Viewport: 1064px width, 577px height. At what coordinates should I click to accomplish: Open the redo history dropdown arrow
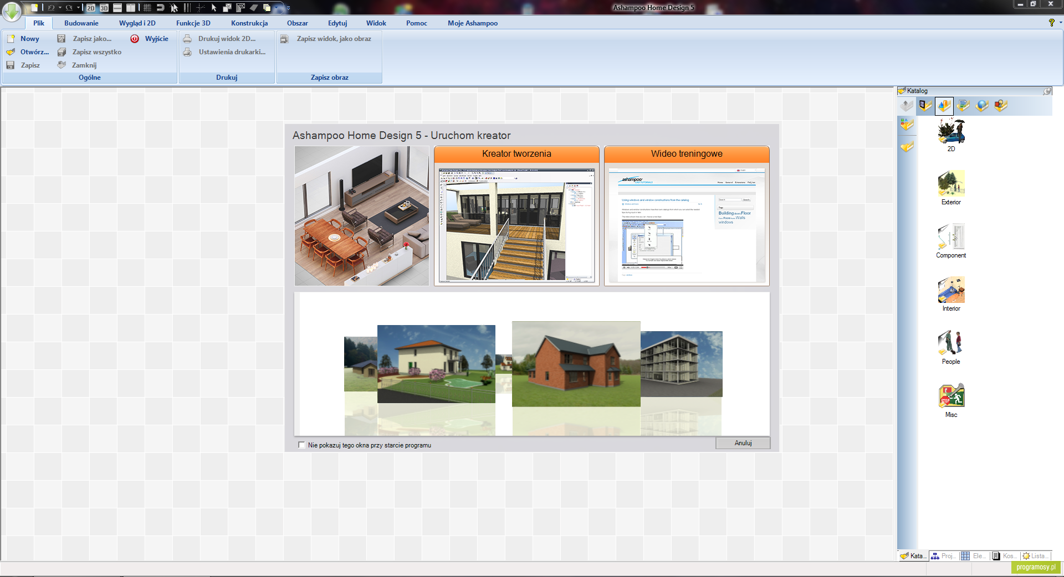(x=78, y=8)
